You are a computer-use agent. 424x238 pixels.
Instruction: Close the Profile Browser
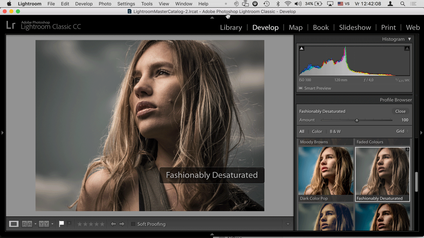(400, 111)
